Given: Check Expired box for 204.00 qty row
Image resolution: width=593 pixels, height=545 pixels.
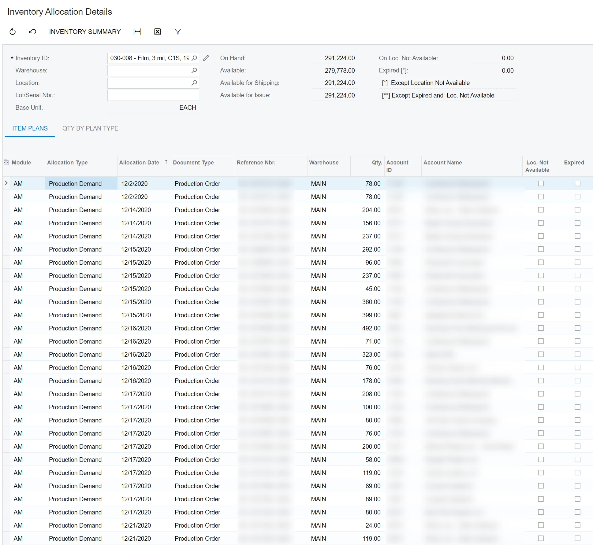Looking at the screenshot, I should pos(577,210).
